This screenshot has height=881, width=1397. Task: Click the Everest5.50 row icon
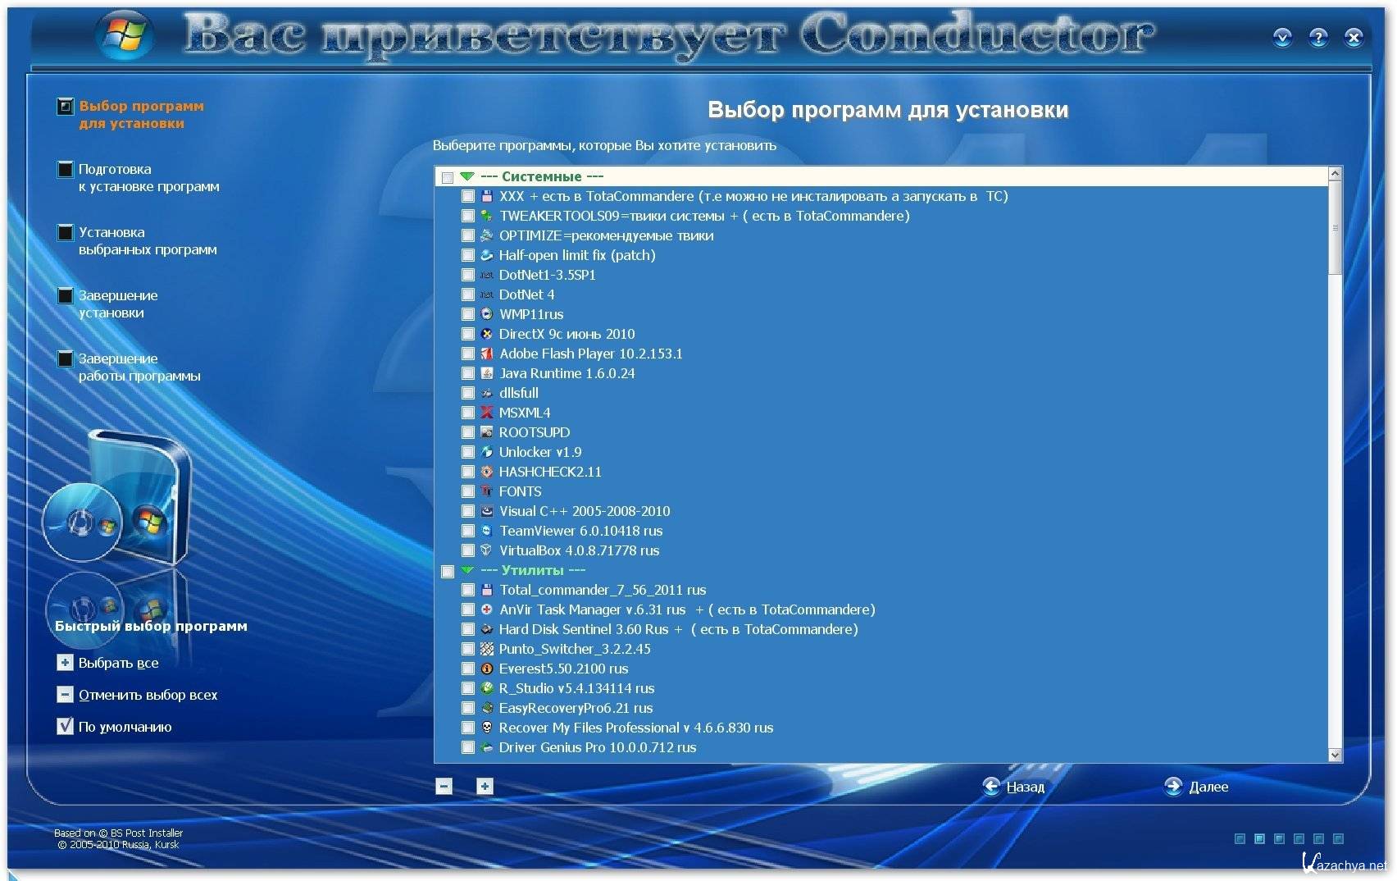tap(487, 669)
